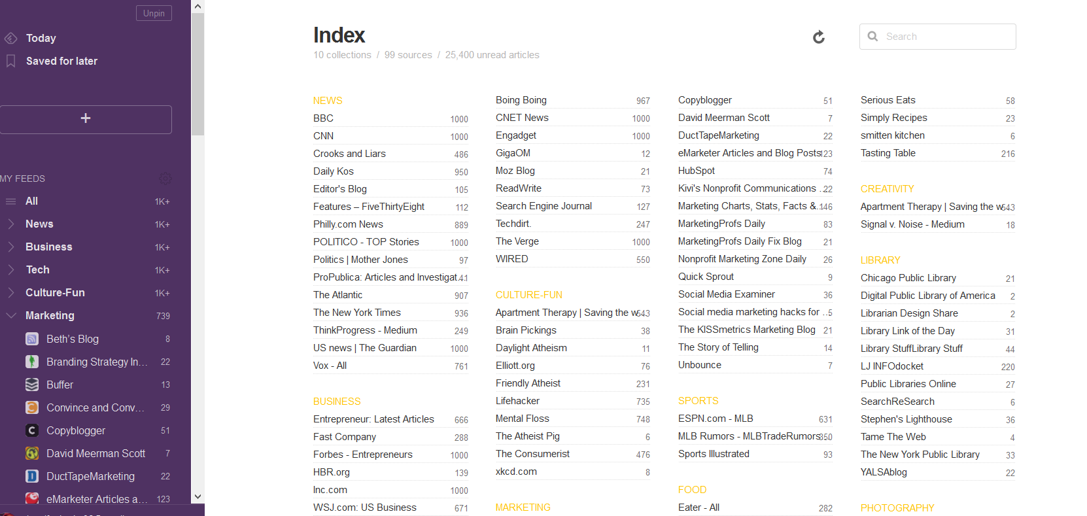Select All feeds in sidebar
The image size is (1087, 516).
coord(31,201)
